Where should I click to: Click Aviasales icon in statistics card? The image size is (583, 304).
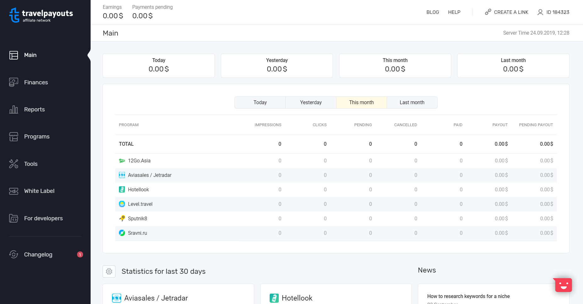117,298
